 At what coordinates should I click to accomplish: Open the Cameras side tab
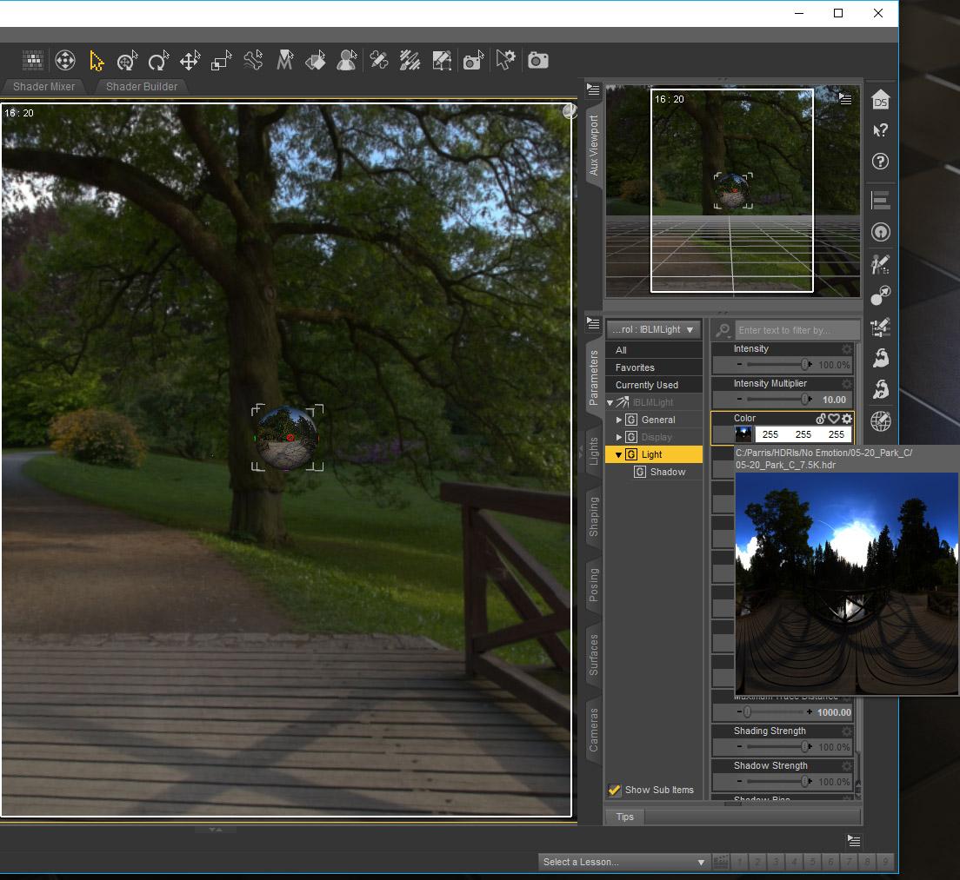click(593, 731)
